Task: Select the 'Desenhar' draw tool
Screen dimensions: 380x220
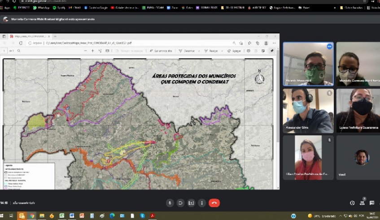Action: pos(187,51)
